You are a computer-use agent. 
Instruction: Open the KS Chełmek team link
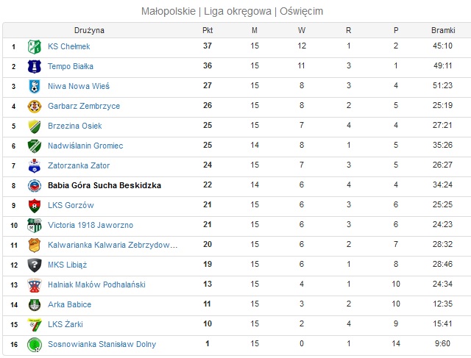(68, 46)
